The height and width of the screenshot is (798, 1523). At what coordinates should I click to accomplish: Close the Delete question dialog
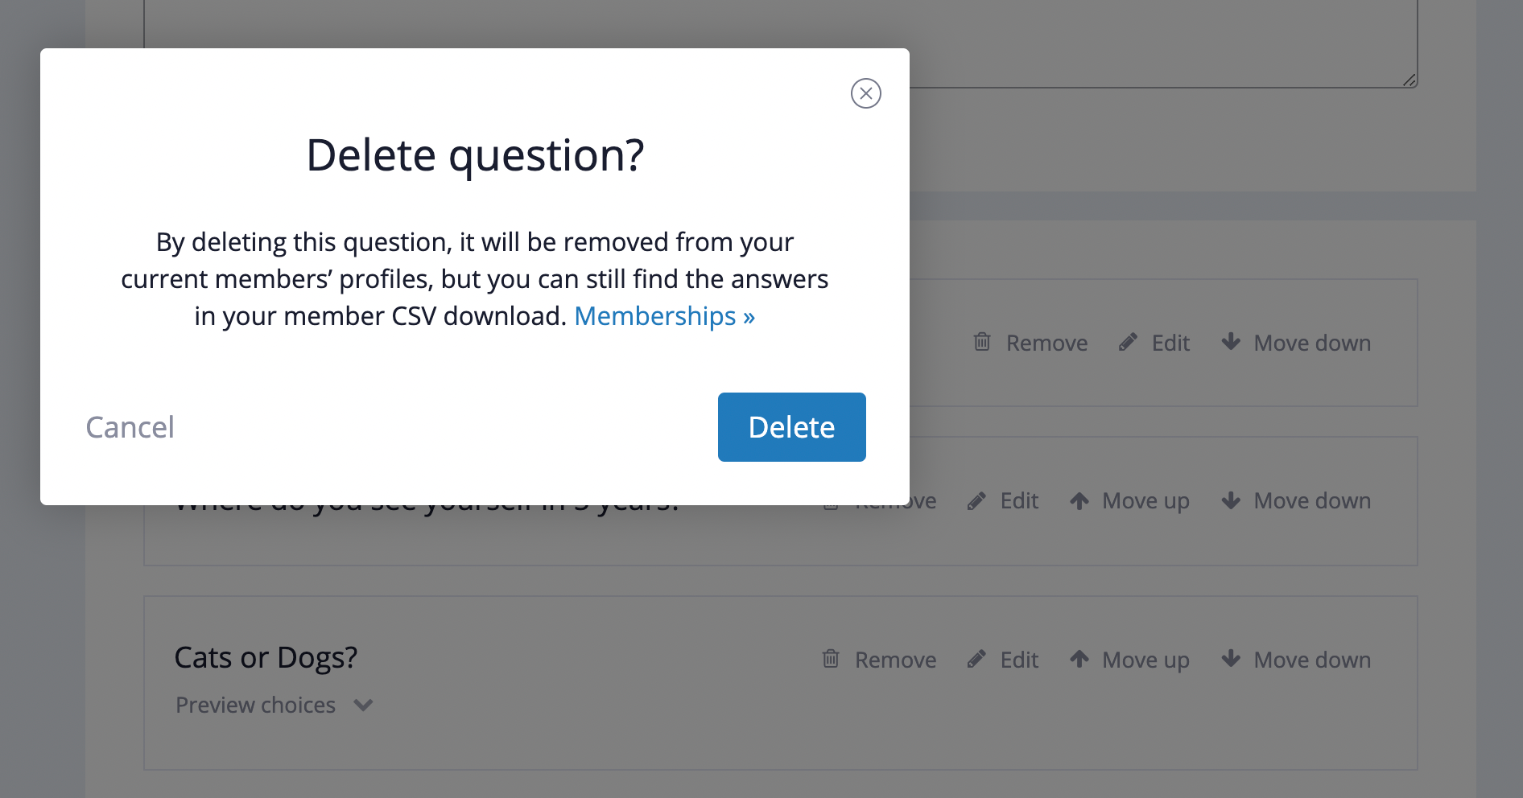(x=865, y=93)
